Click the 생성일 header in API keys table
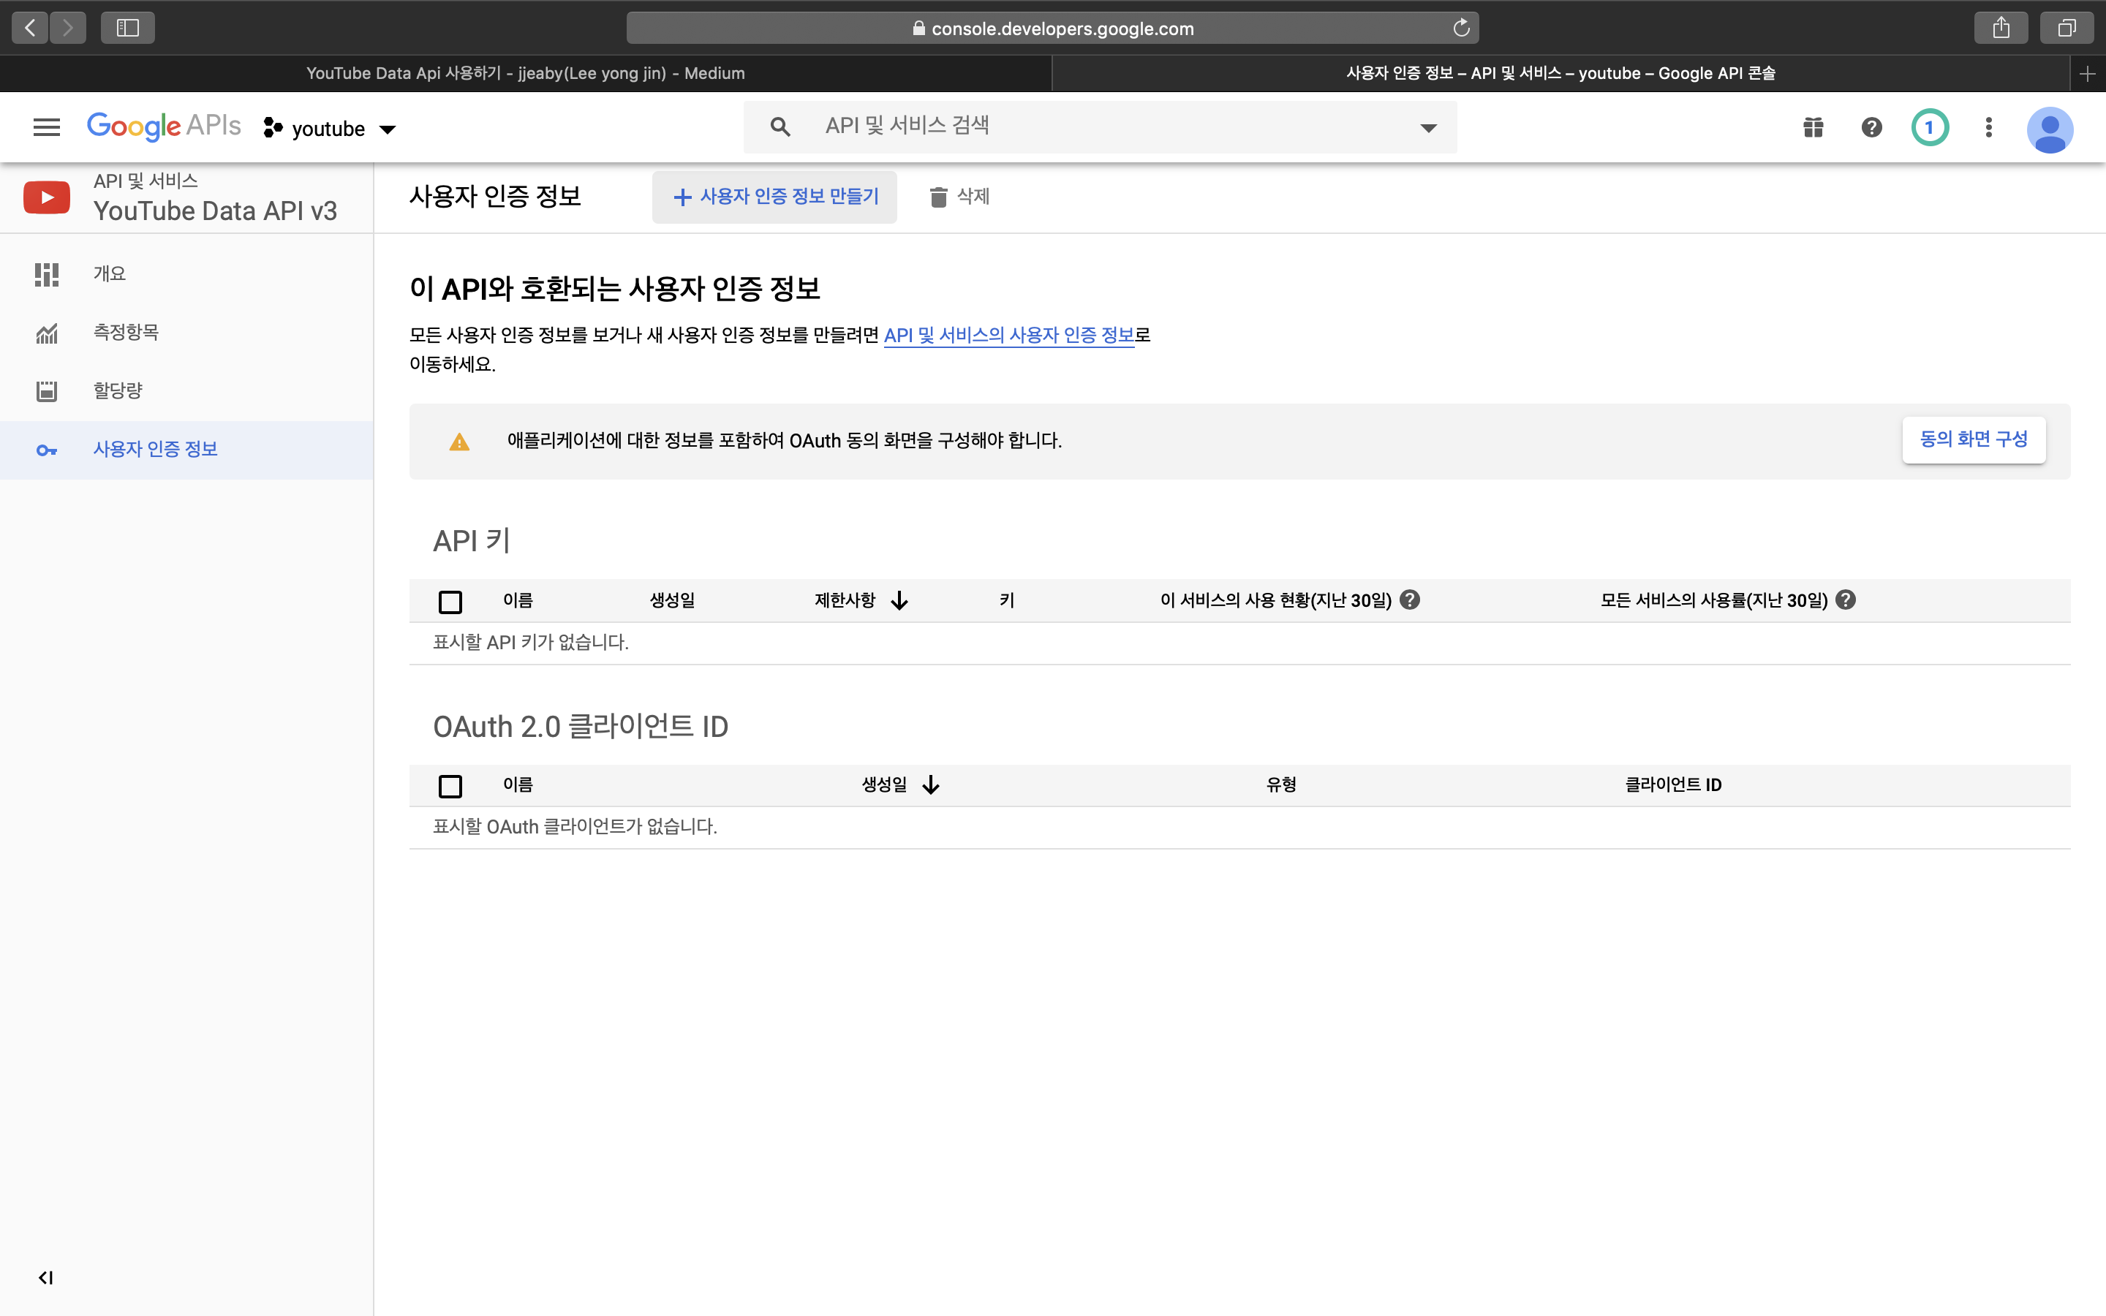2106x1316 pixels. [x=673, y=600]
